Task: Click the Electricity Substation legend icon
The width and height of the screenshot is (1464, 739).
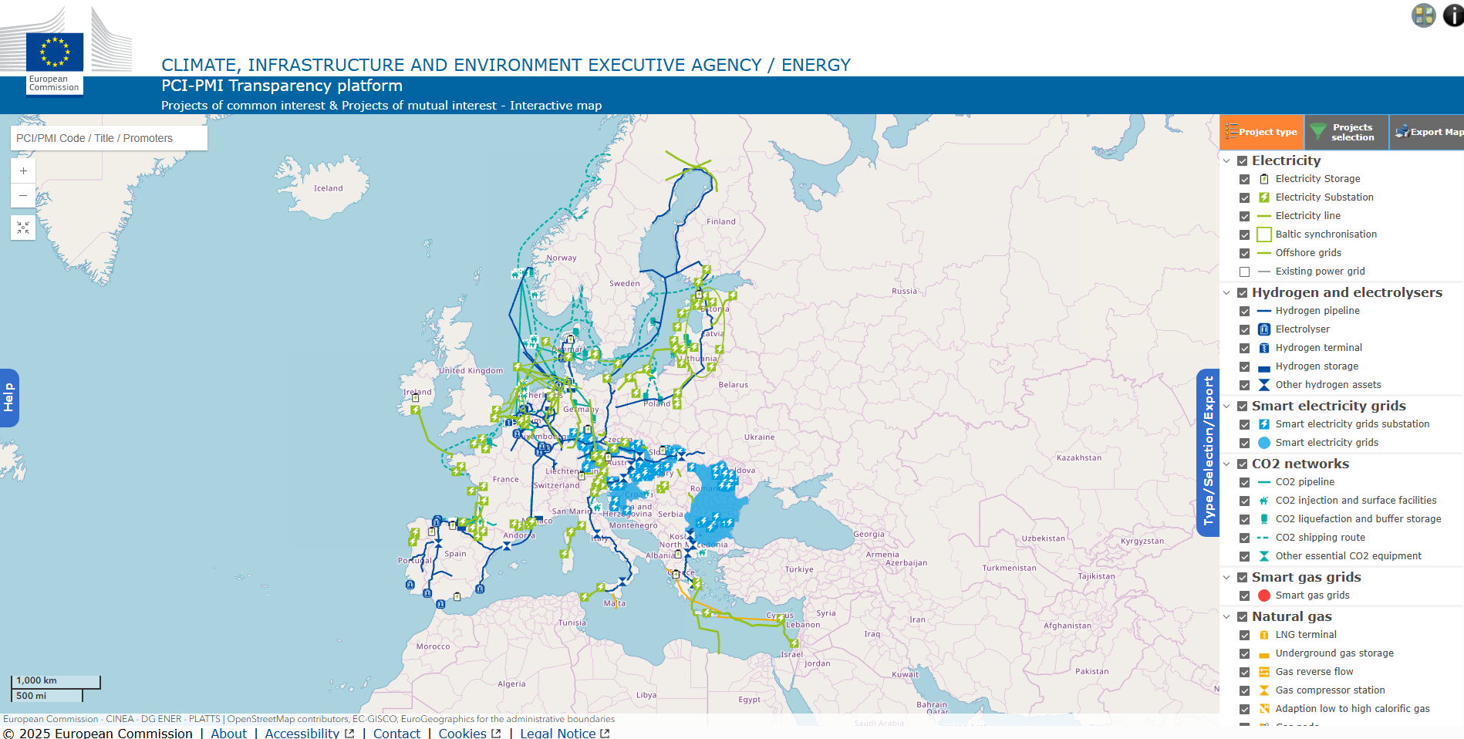Action: (x=1263, y=197)
